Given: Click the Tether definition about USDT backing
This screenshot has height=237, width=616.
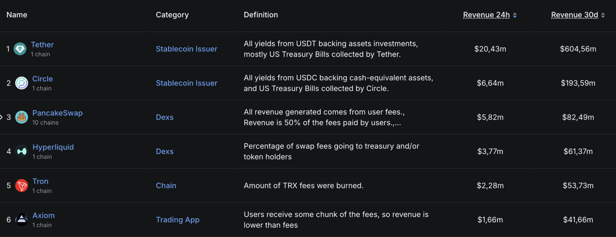Looking at the screenshot, I should (x=331, y=49).
